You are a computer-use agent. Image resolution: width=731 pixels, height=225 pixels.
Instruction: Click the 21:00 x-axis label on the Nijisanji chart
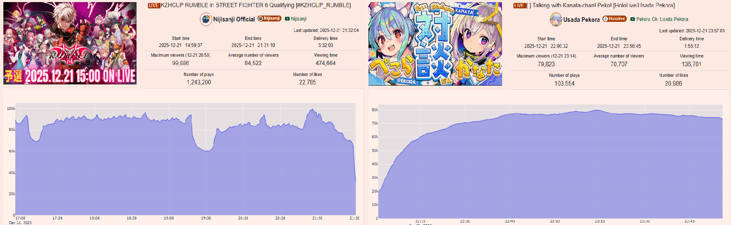[317, 218]
